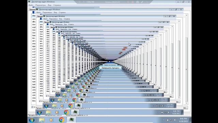The height and width of the screenshot is (123, 218).
Task: Click Task Manager icon in the third mirrored taskbar
Action: (x=81, y=99)
